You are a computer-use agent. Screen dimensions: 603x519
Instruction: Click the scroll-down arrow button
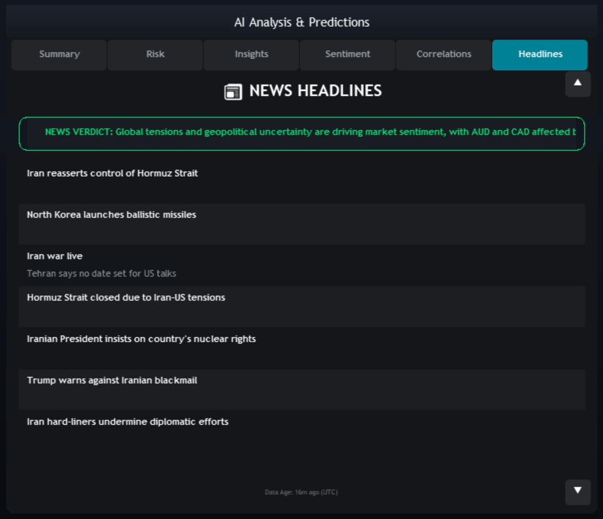click(x=578, y=491)
